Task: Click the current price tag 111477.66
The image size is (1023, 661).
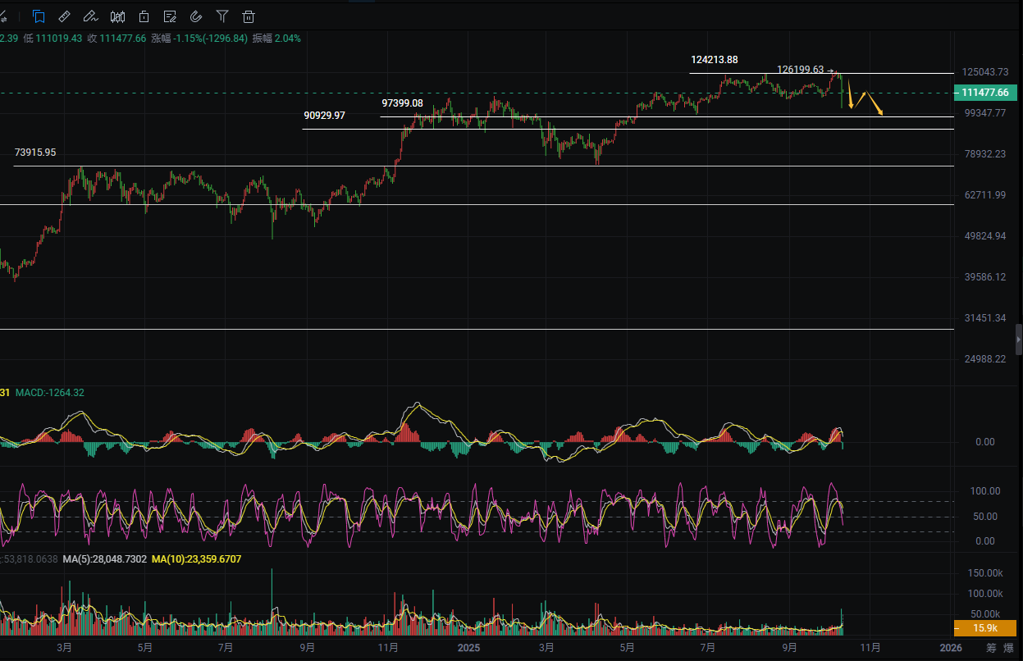Action: (x=985, y=93)
